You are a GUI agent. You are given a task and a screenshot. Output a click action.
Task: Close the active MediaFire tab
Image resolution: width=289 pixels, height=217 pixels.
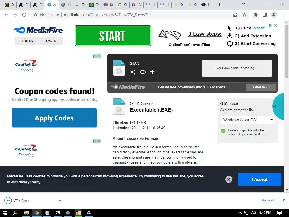point(54,5)
